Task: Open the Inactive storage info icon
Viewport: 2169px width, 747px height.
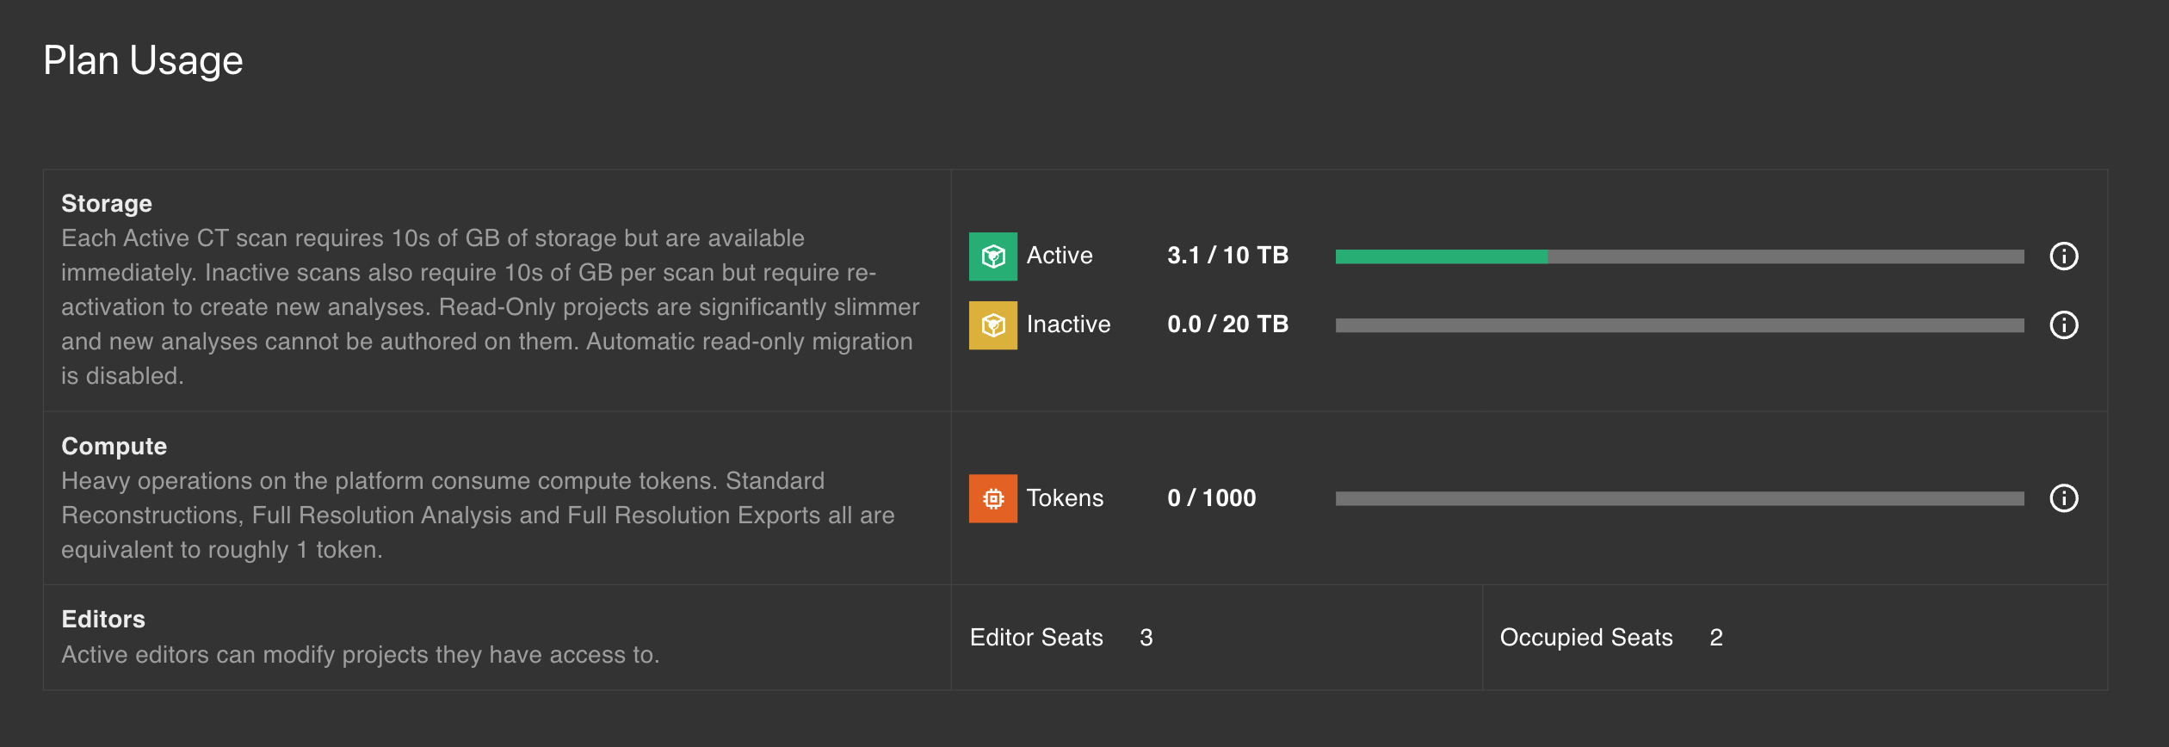Action: (x=2065, y=325)
